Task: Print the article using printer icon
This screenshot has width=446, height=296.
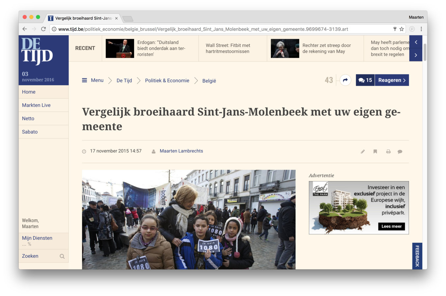Action: (388, 152)
